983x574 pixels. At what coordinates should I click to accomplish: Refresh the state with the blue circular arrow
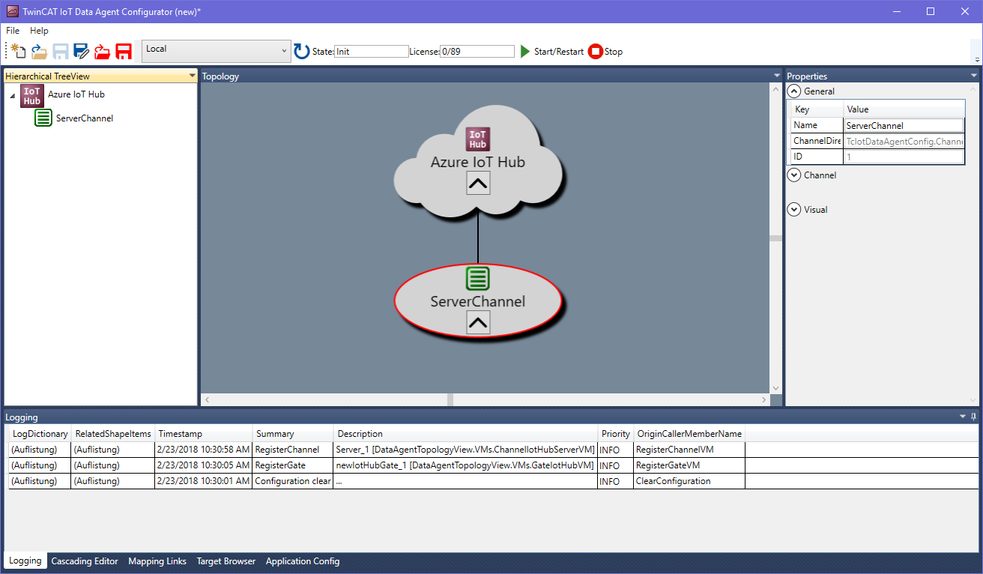coord(302,51)
